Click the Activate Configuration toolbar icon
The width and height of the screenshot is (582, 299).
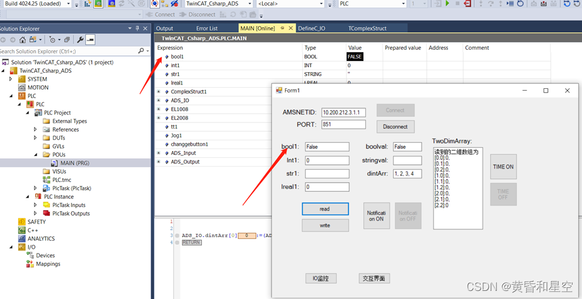point(87,4)
